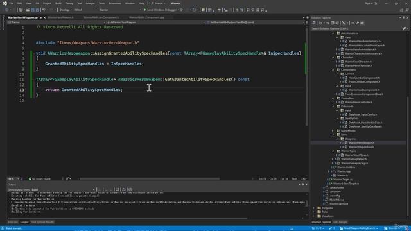Open the Warrior scope dropdown above editor
Image resolution: width=411 pixels, height=231 pixels.
point(57,22)
